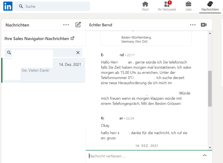Click into the Nachricht verfassen field
The image size is (223, 163).
(x=125, y=155)
